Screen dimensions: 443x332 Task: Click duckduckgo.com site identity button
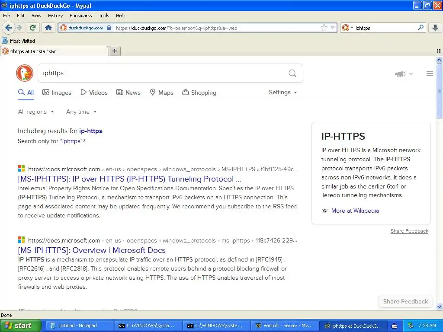click(x=86, y=28)
